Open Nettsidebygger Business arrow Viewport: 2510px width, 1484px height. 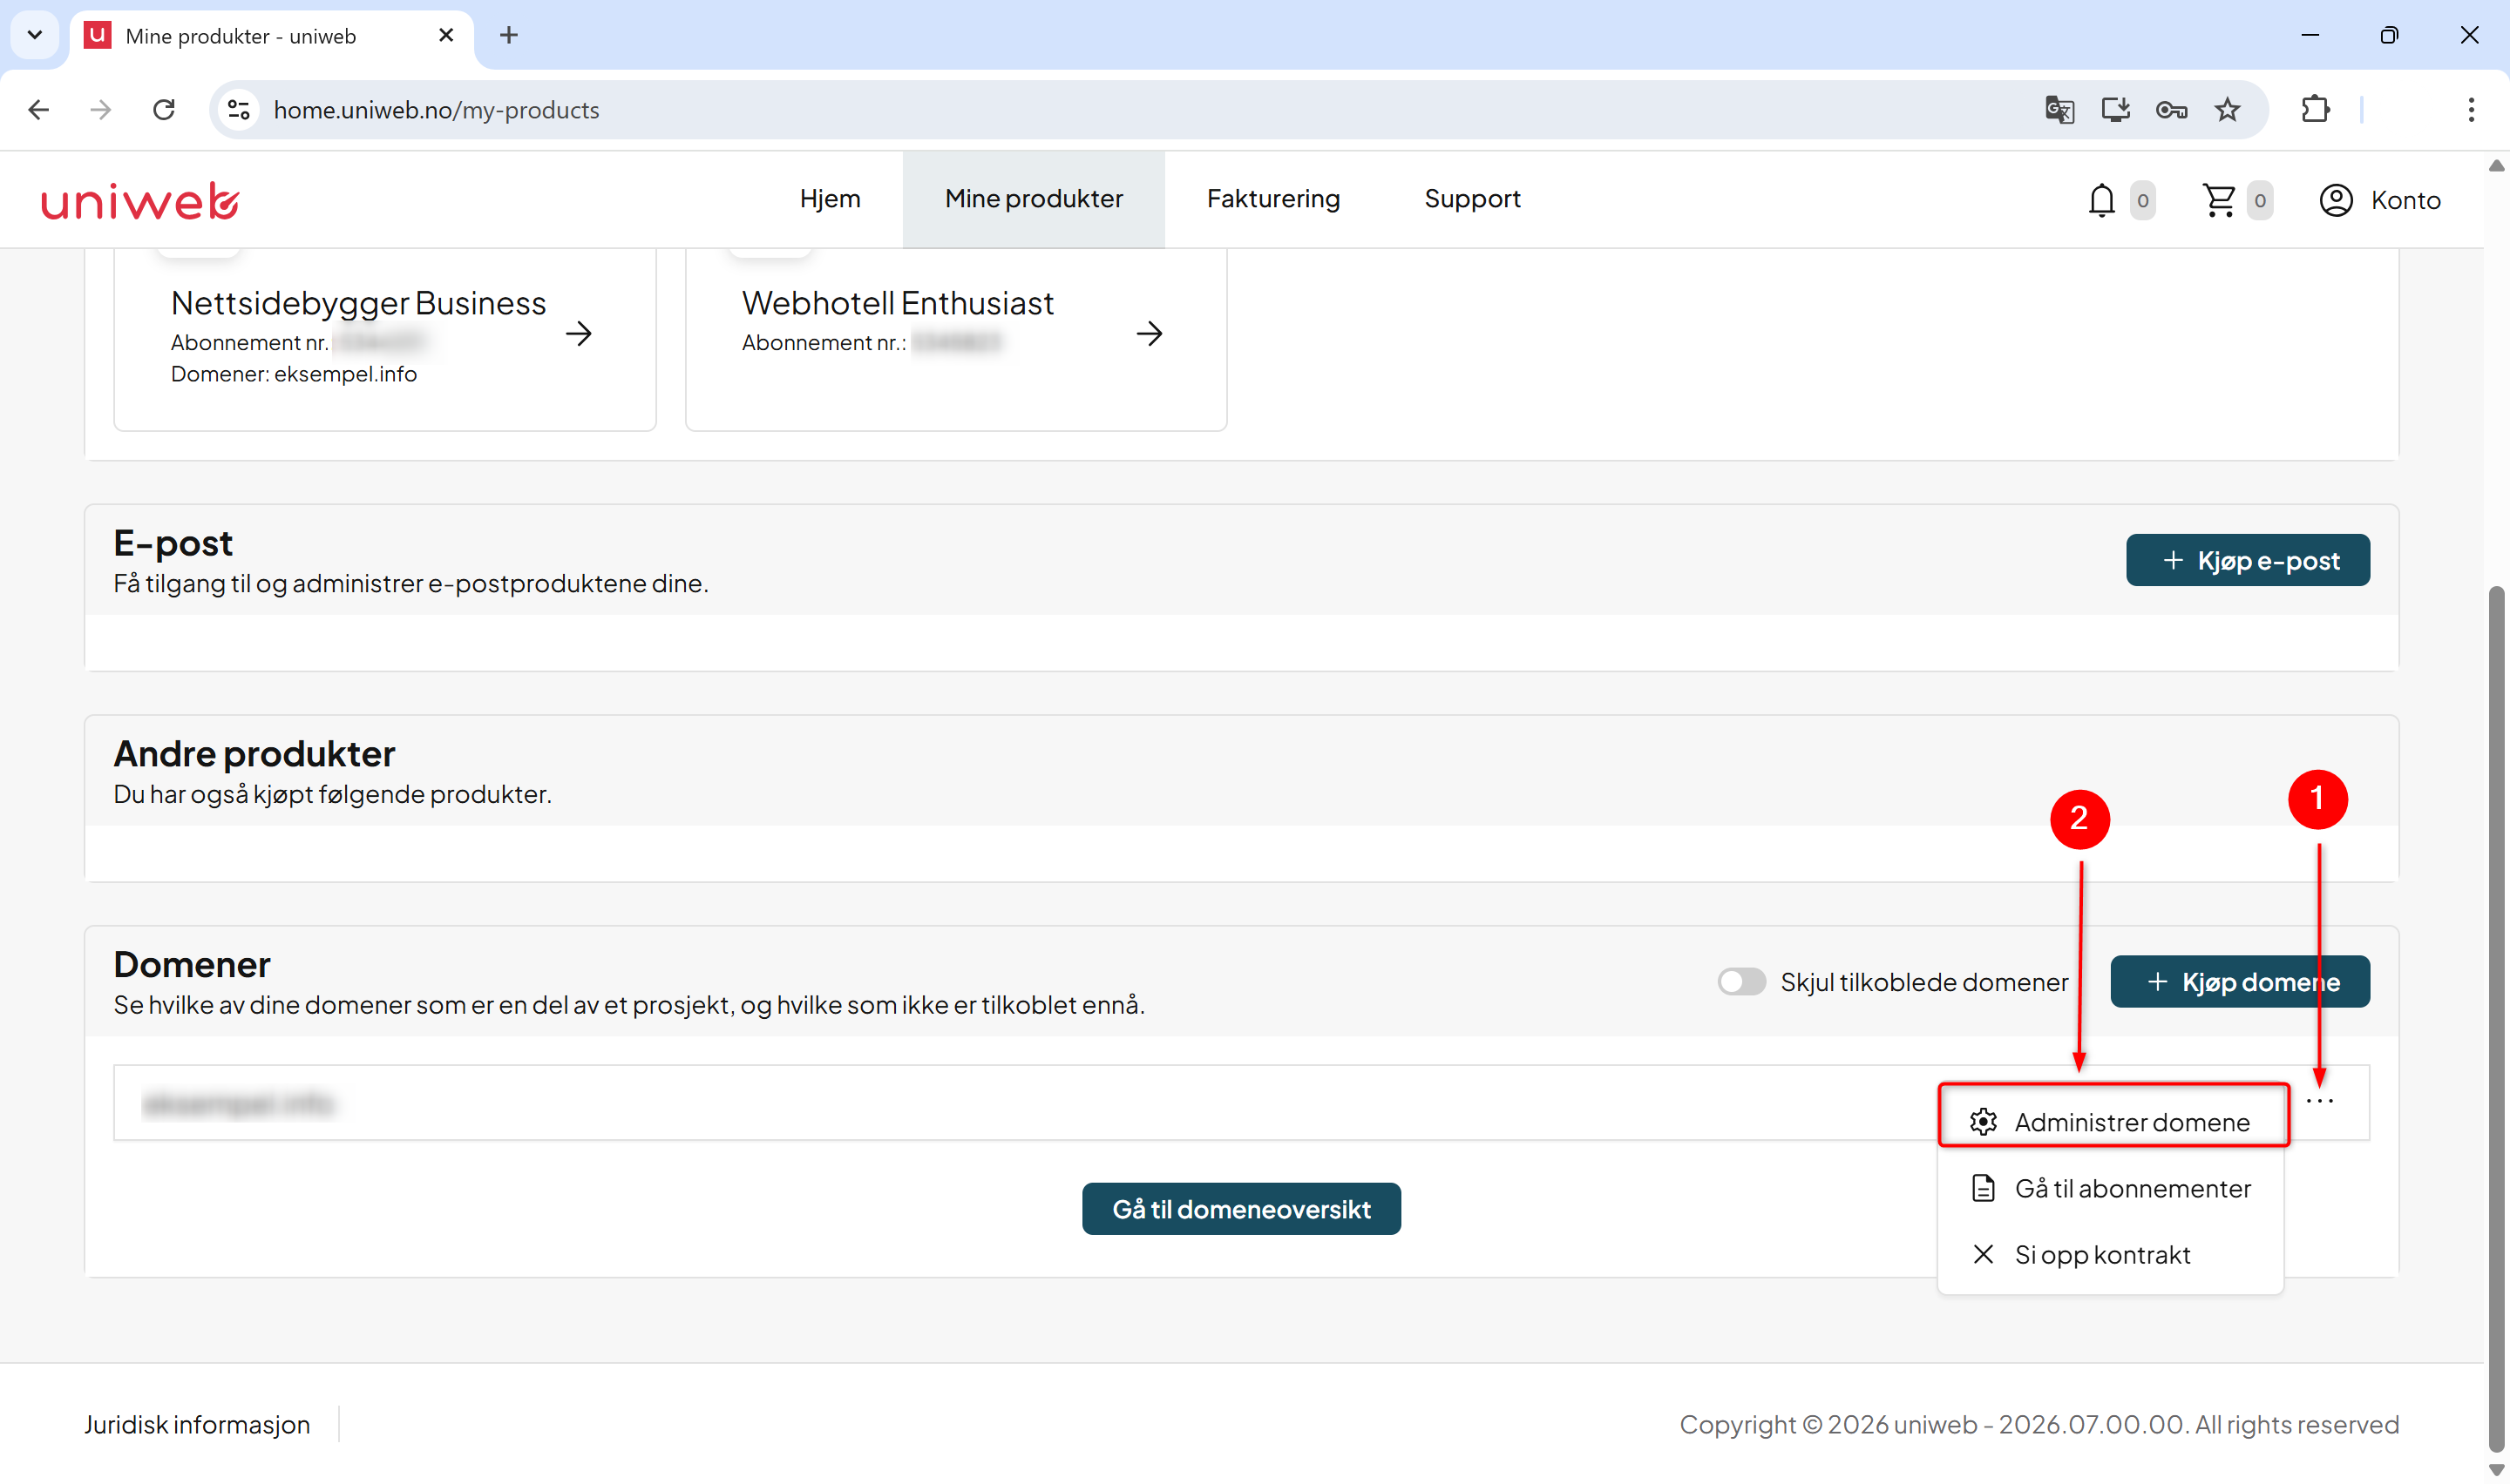[578, 333]
